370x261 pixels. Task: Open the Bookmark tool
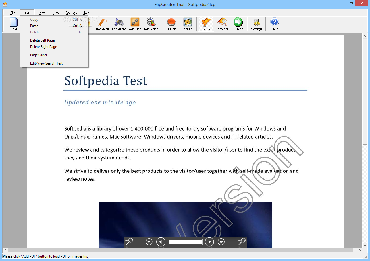(x=103, y=24)
